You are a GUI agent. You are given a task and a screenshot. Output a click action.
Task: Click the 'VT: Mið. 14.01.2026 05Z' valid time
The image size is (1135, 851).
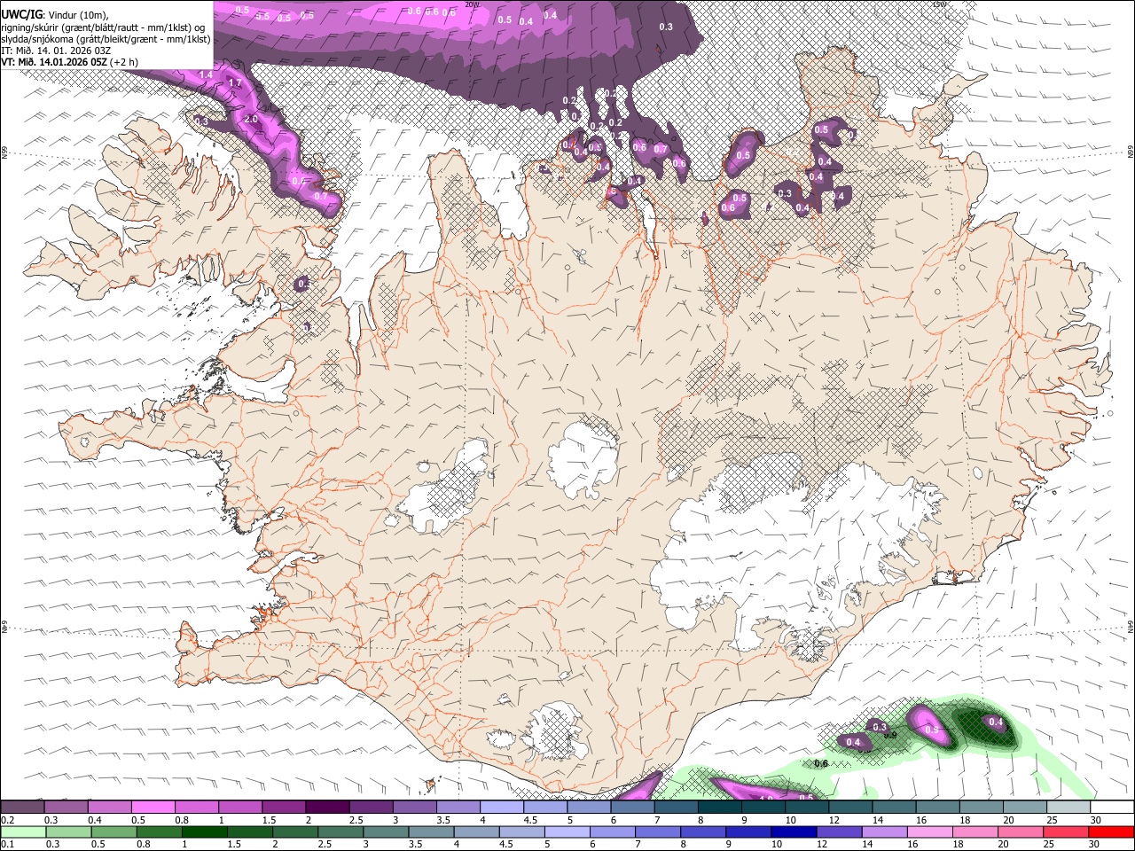[54, 62]
